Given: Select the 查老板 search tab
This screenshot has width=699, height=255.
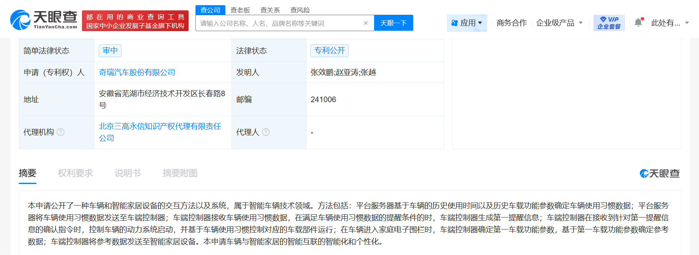Looking at the screenshot, I should 240,10.
